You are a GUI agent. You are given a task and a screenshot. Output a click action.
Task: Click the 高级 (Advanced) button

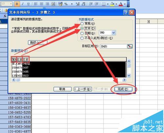point(37,43)
